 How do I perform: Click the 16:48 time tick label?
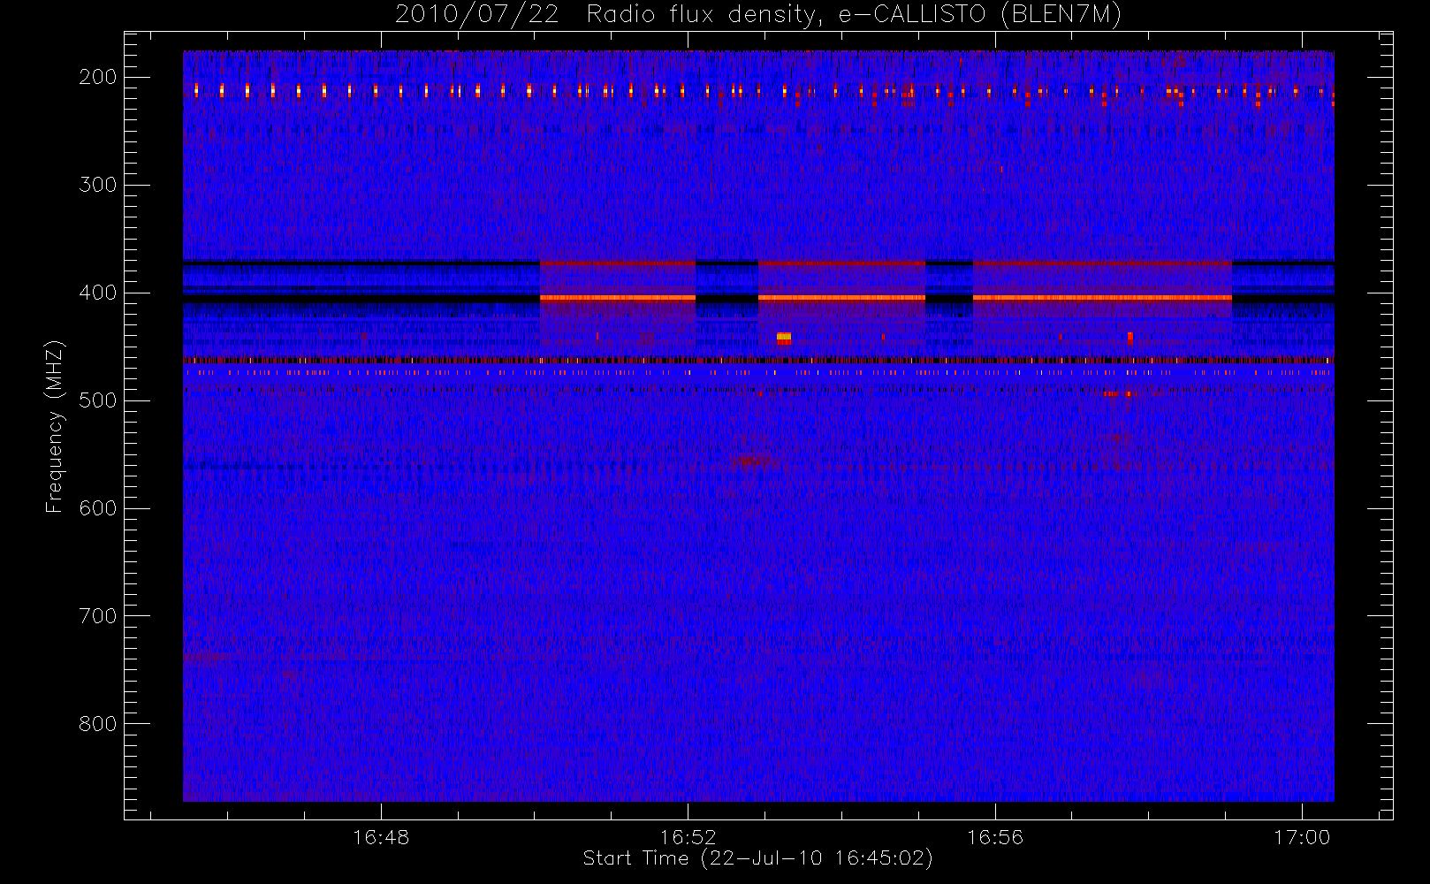[381, 837]
